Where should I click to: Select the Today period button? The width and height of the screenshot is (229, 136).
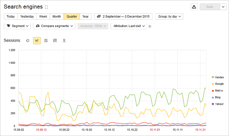[x=10, y=16]
